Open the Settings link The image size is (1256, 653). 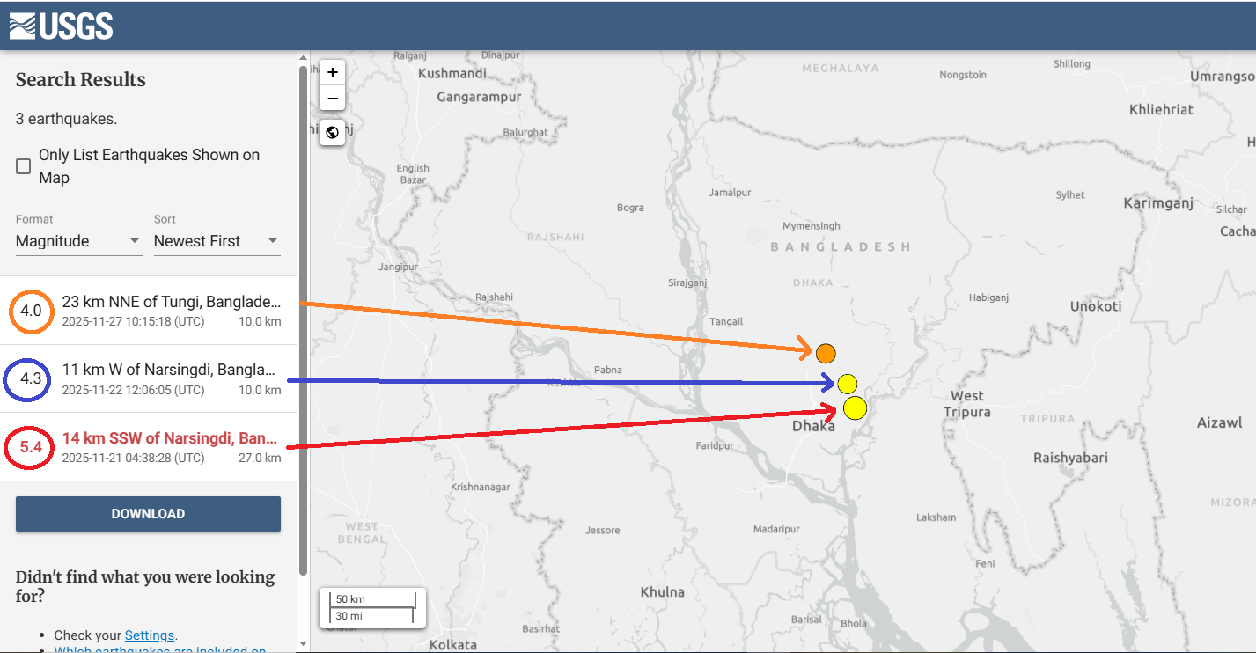[150, 635]
